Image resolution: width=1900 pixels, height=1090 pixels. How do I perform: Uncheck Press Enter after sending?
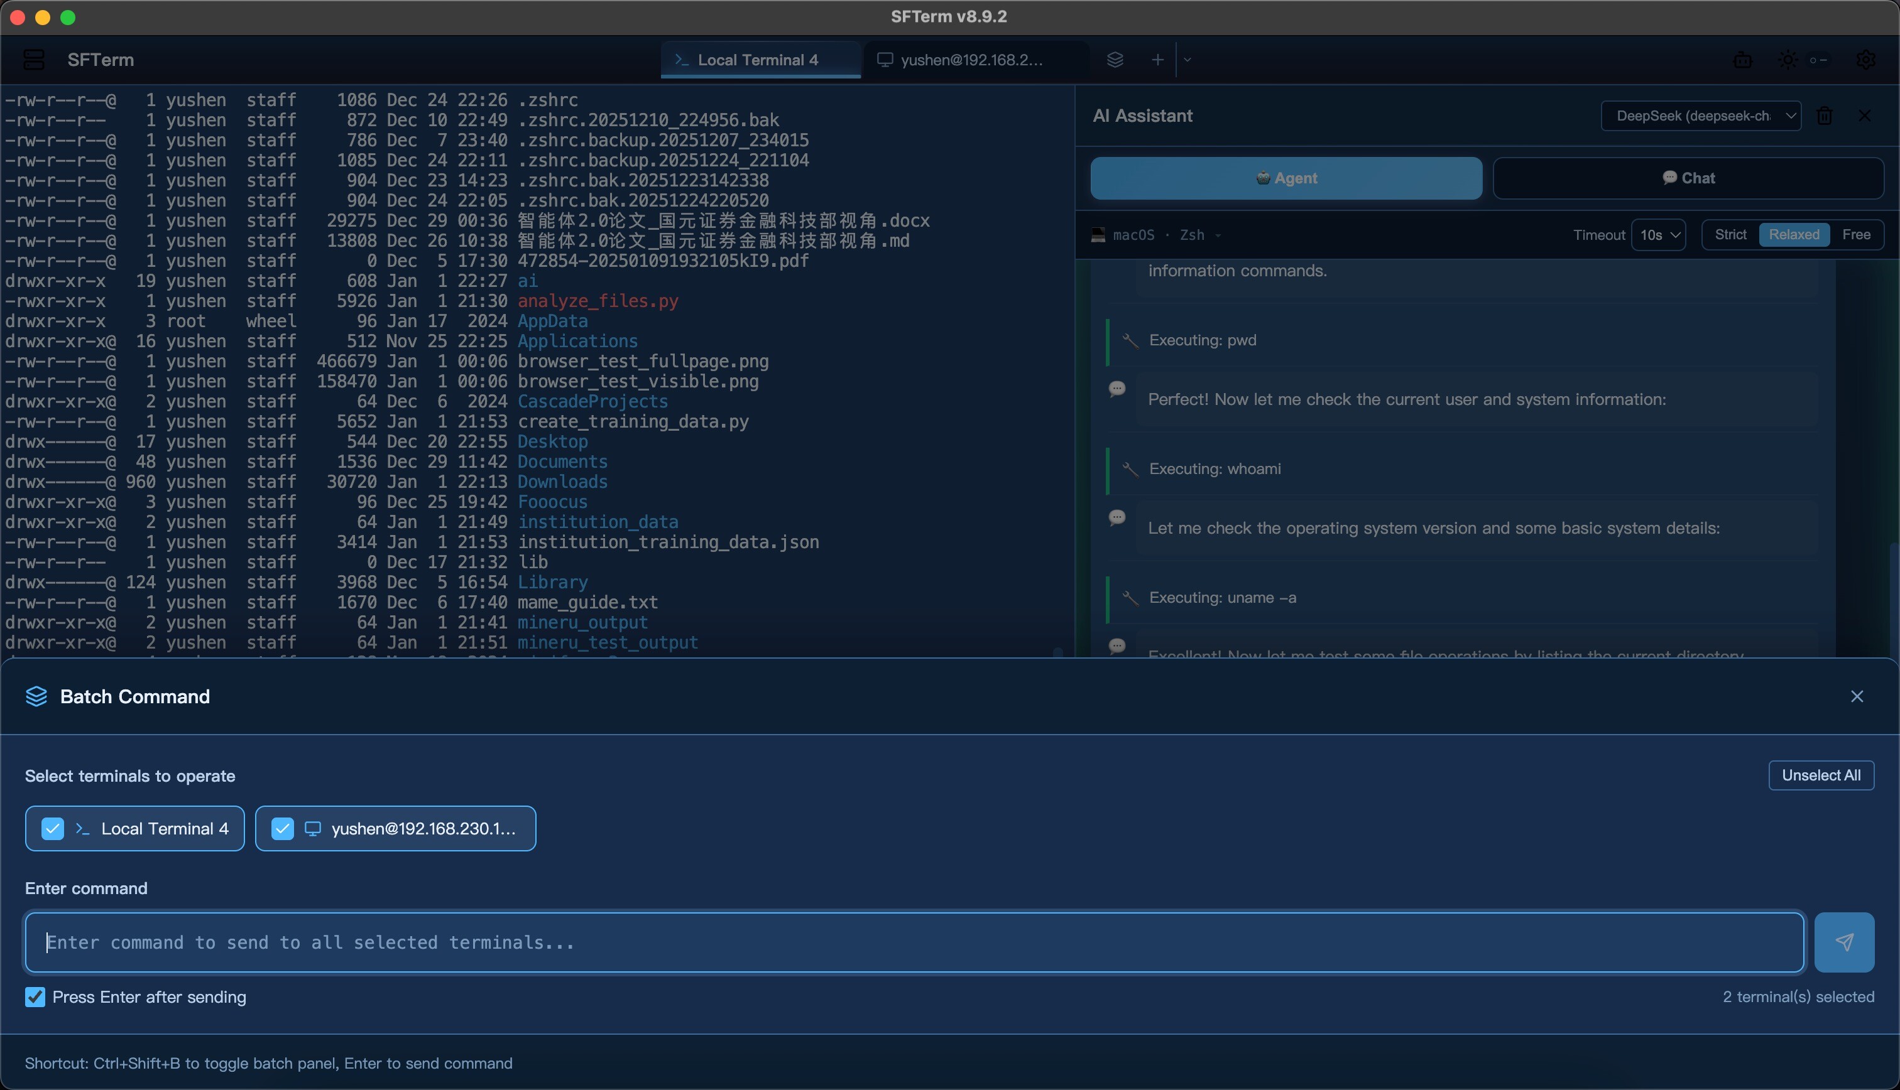[x=35, y=996]
